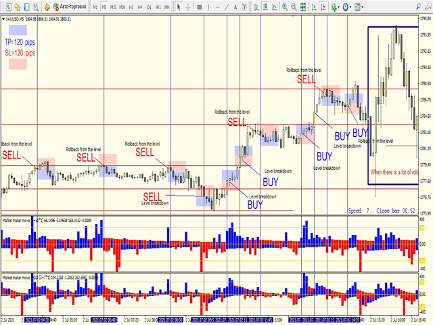The height and width of the screenshot is (325, 433).
Task: Switch chart to M1 timeframe
Action: coord(95,7)
